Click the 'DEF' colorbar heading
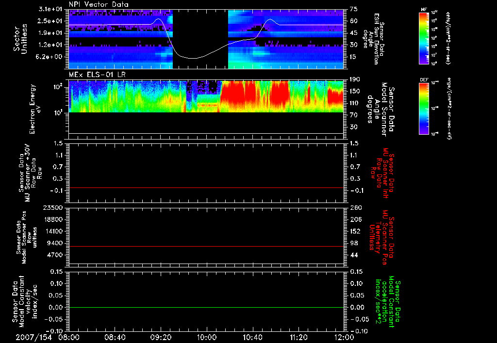The image size is (497, 343). (424, 80)
